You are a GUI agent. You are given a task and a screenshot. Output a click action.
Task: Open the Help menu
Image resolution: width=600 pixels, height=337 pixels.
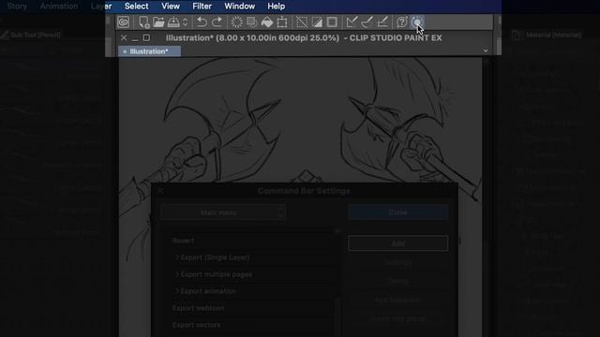(276, 7)
